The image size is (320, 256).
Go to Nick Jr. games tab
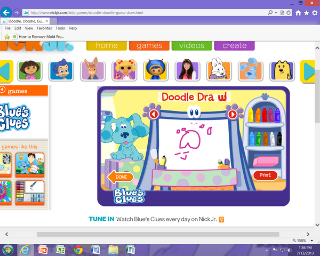tap(149, 45)
